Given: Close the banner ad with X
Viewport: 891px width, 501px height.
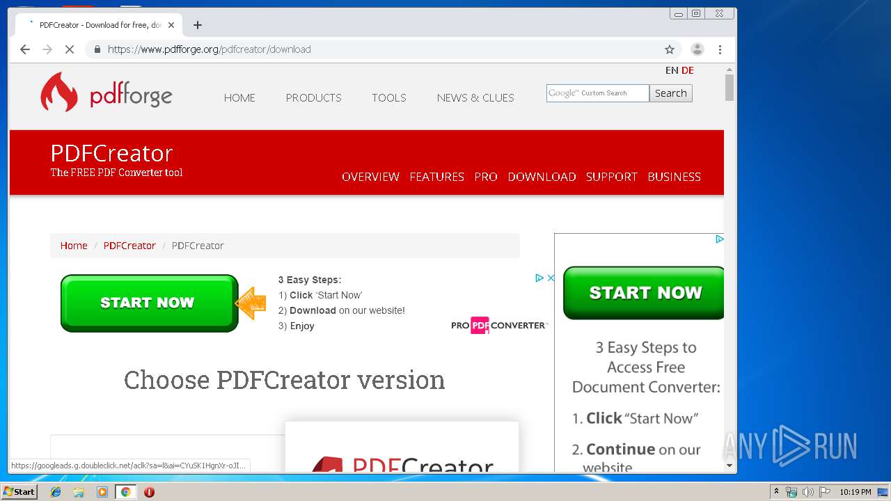Looking at the screenshot, I should coord(551,278).
